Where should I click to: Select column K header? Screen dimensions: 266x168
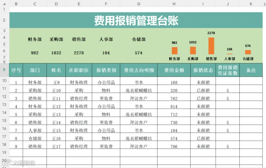point(251,4)
